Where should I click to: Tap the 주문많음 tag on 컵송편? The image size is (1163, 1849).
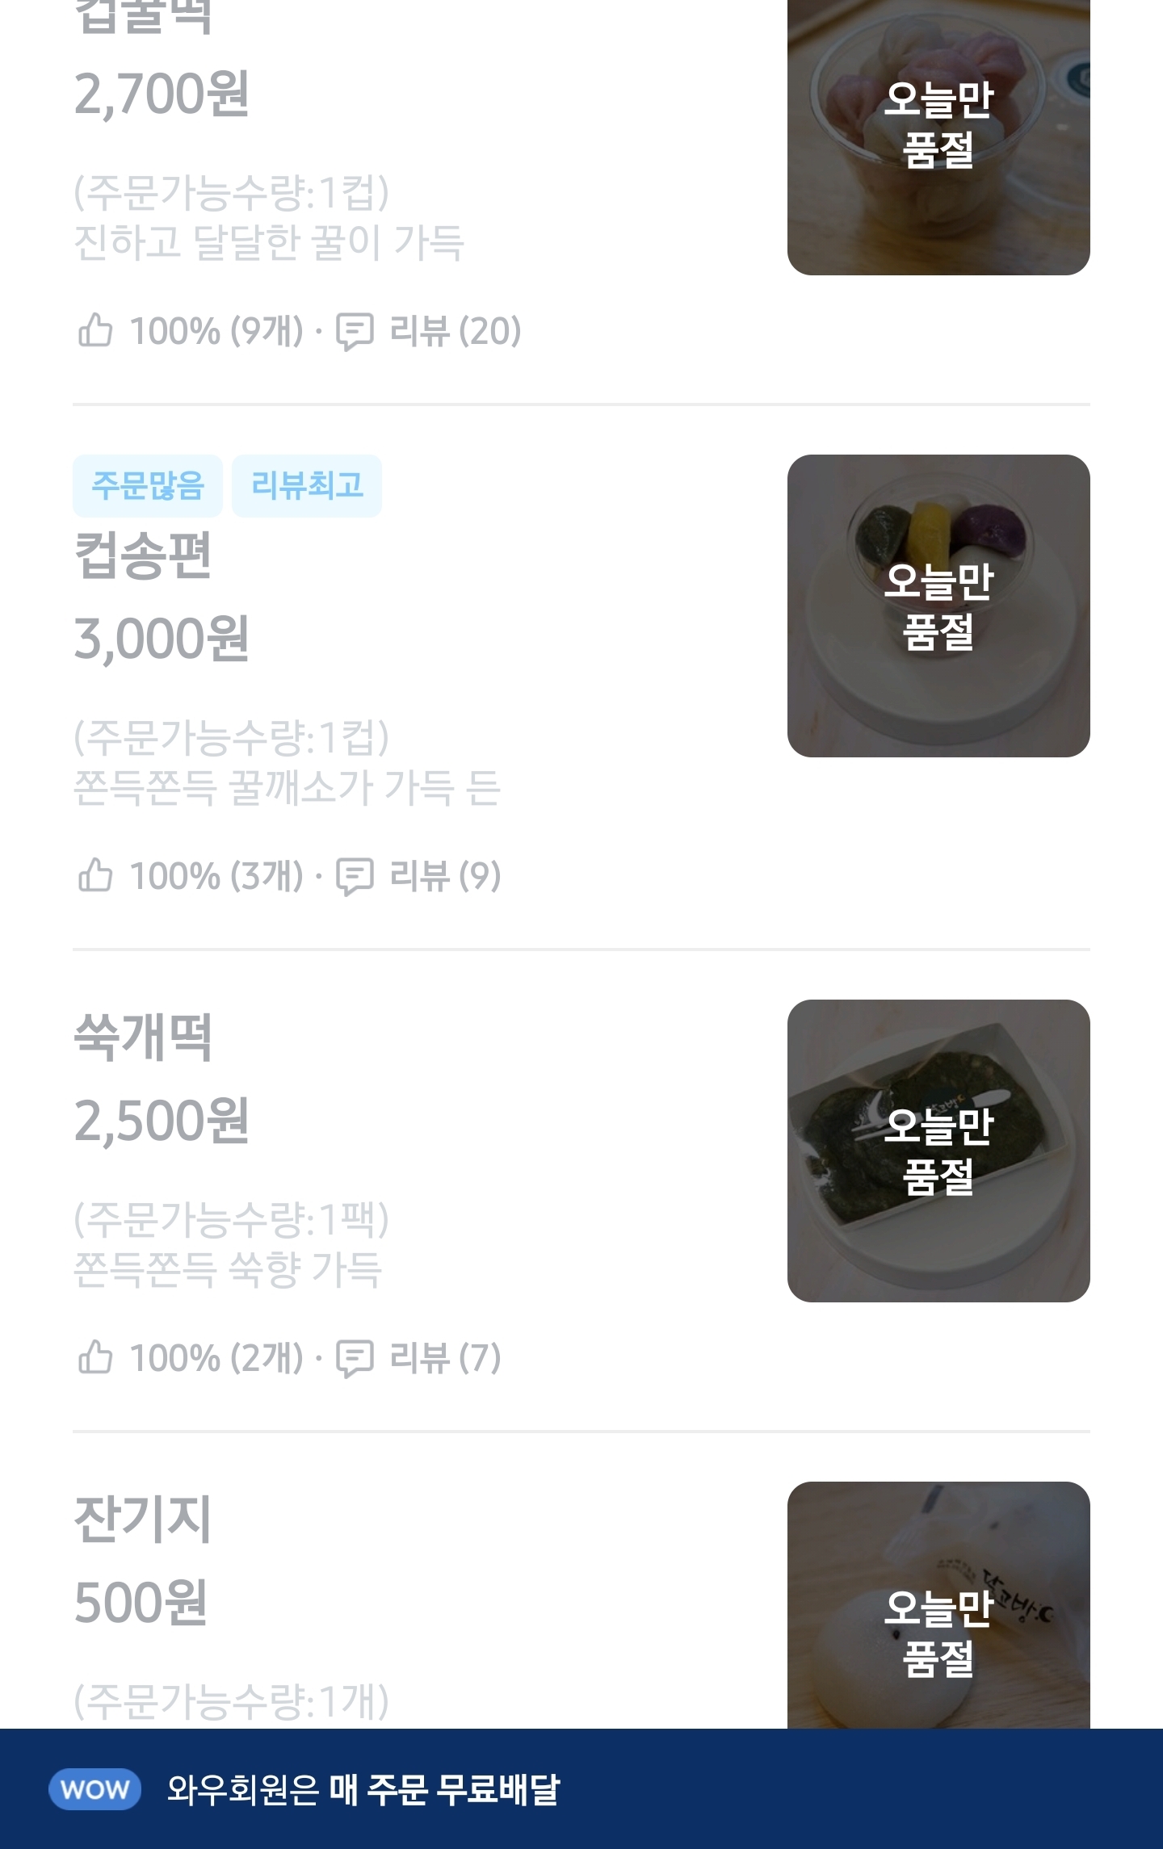click(x=148, y=485)
